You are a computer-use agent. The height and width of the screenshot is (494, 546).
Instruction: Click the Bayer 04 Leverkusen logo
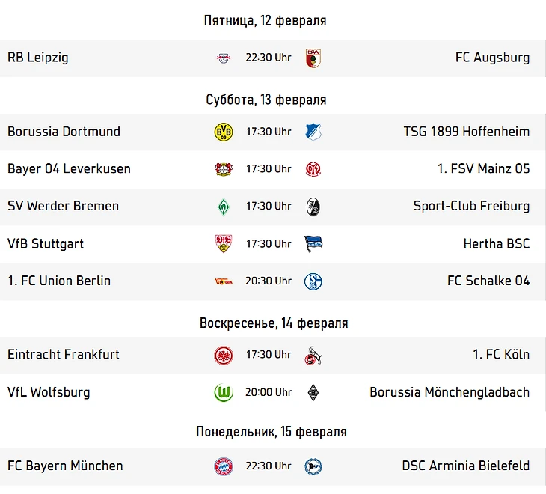click(224, 169)
